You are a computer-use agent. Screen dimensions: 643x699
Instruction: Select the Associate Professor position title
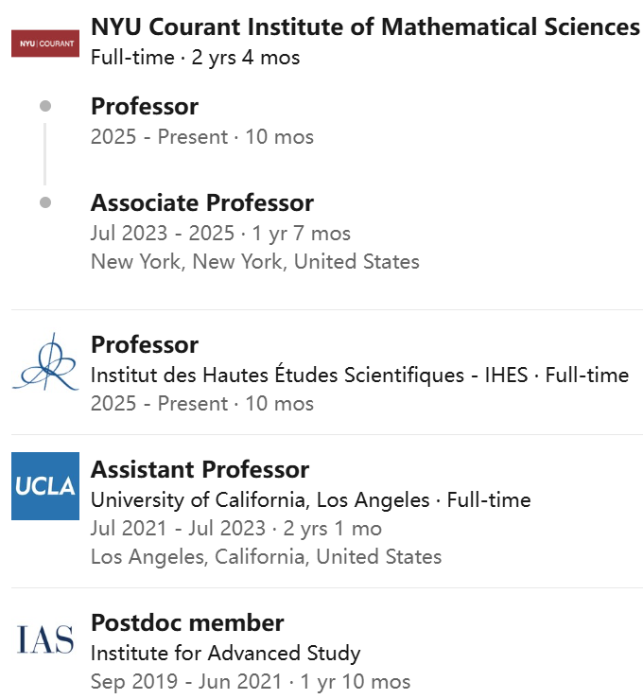pos(202,202)
